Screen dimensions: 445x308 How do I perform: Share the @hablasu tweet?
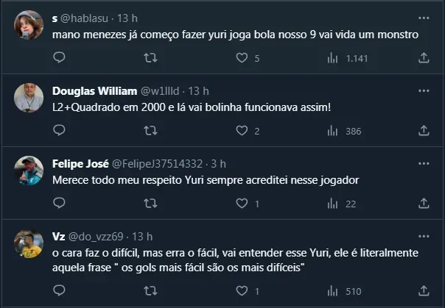(x=424, y=57)
